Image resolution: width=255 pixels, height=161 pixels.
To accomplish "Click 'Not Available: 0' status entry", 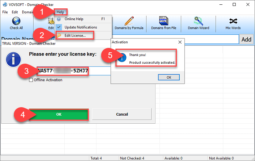I will click(221, 158).
